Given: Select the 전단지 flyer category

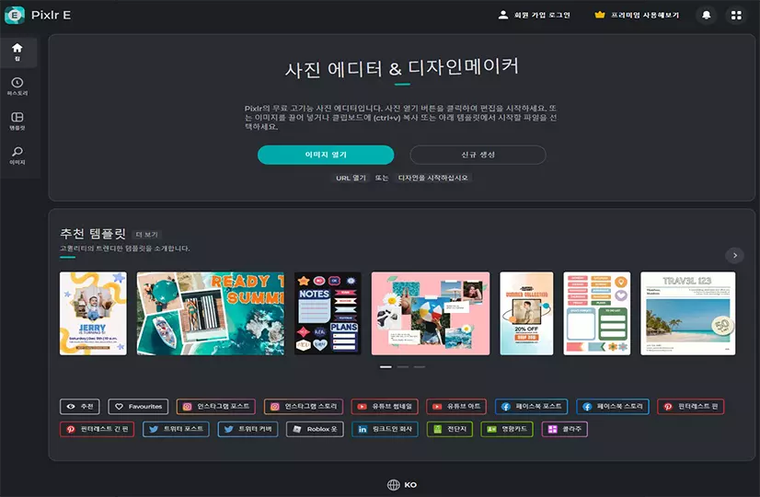Looking at the screenshot, I should [x=450, y=429].
